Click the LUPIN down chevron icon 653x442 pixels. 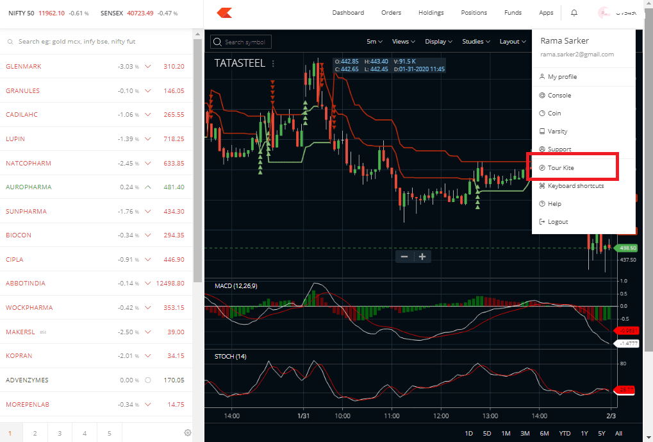[148, 139]
